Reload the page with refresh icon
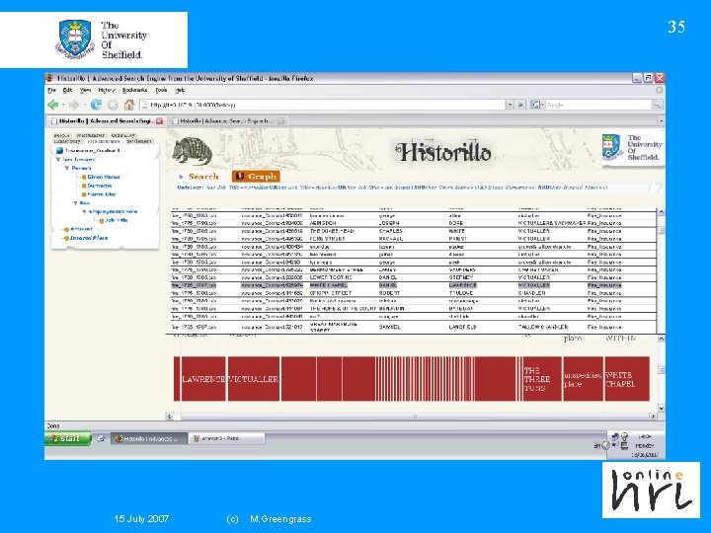The image size is (711, 533). click(96, 105)
